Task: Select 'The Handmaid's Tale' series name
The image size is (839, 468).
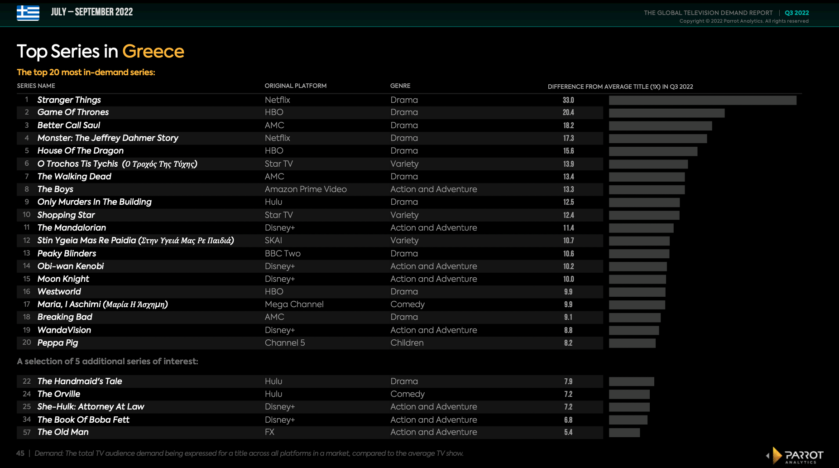Action: (x=80, y=381)
